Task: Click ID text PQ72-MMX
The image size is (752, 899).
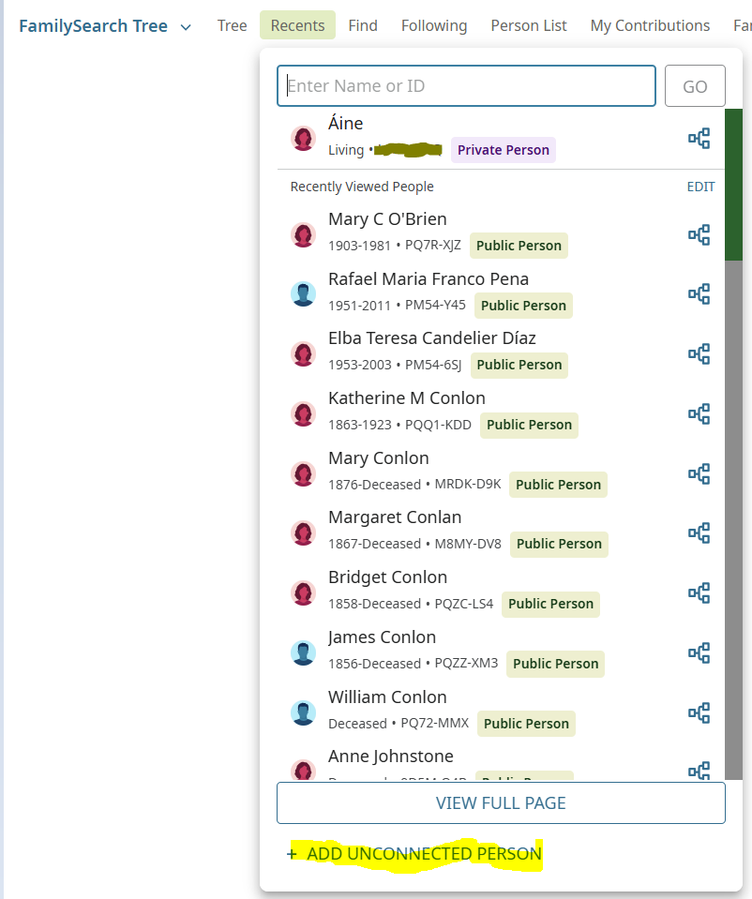Action: point(434,724)
